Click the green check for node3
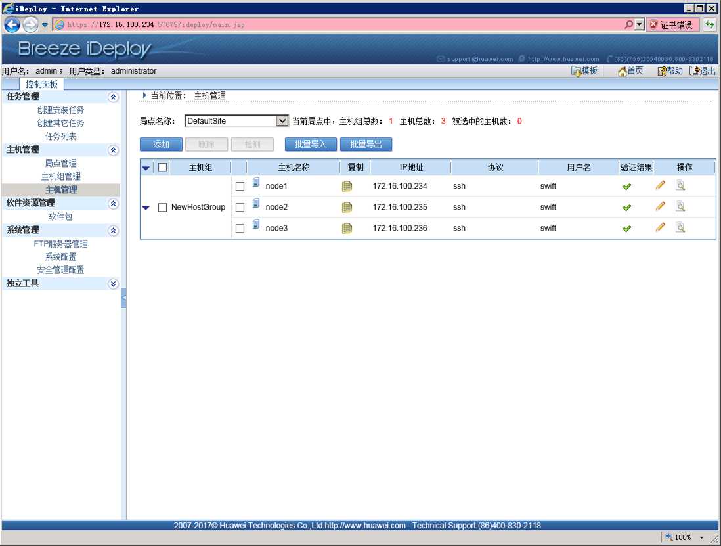Screen dimensions: 721x546 [x=626, y=229]
